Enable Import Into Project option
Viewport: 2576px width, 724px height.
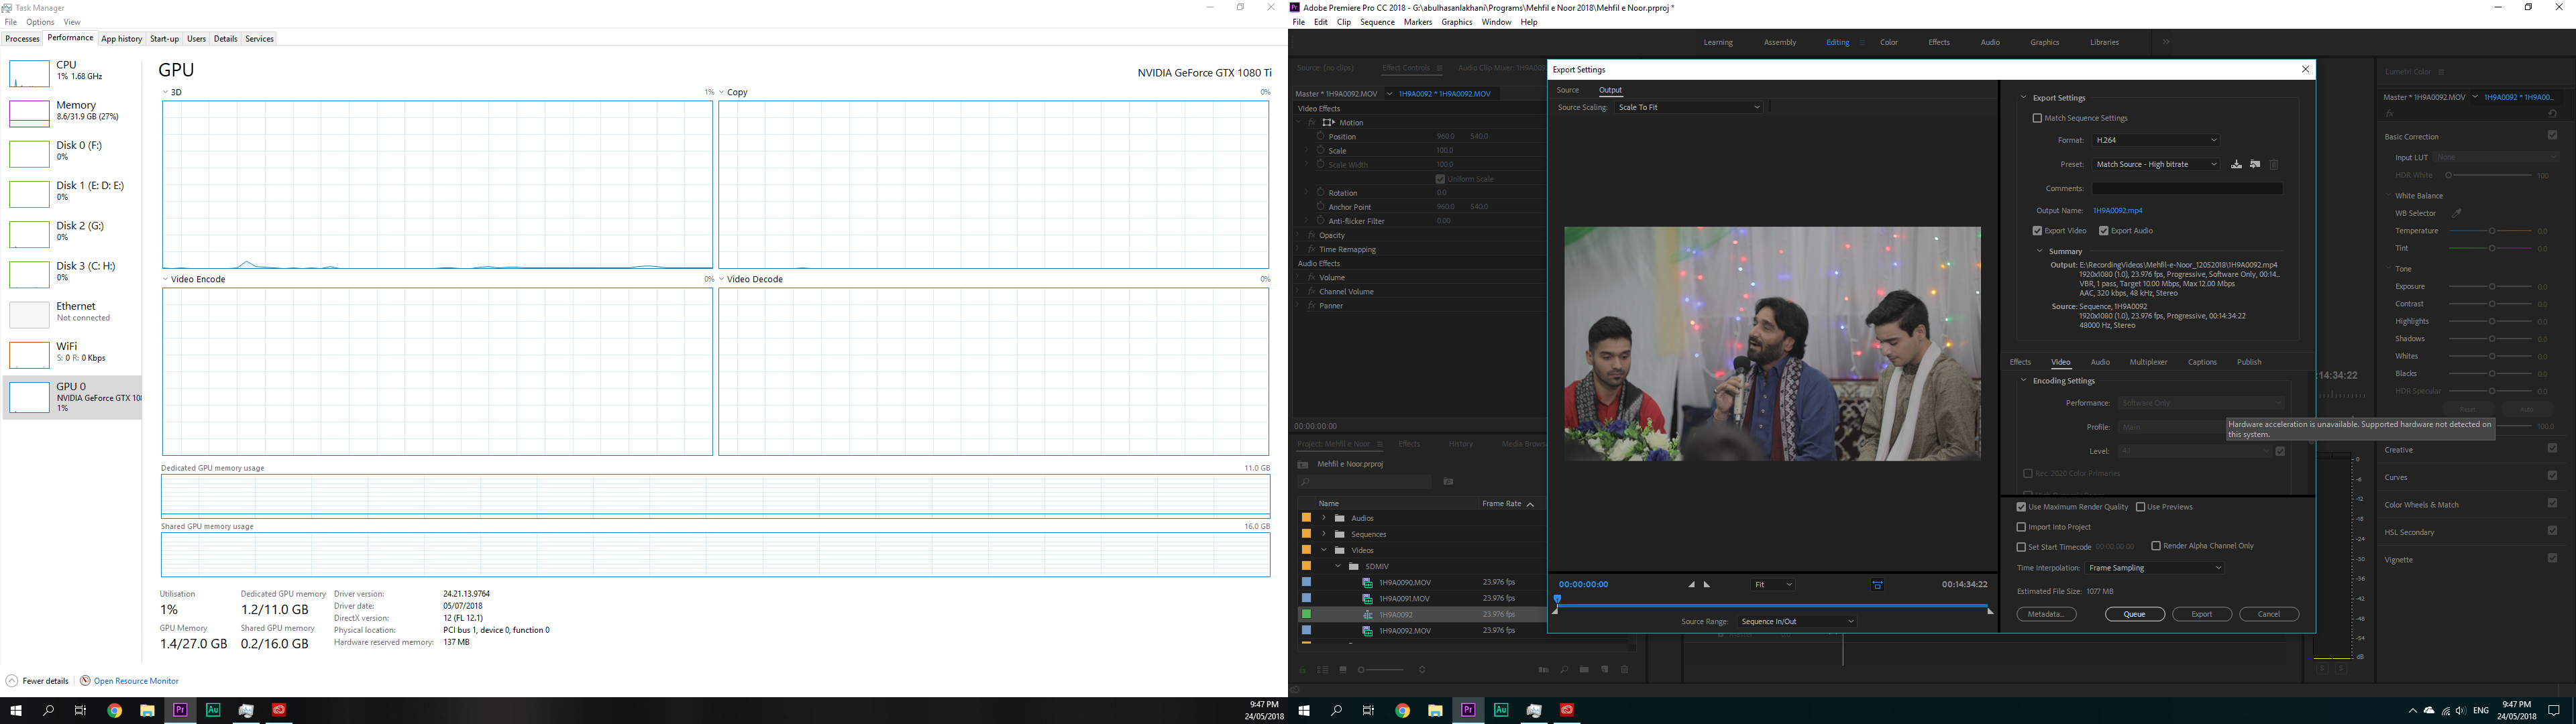2021,526
